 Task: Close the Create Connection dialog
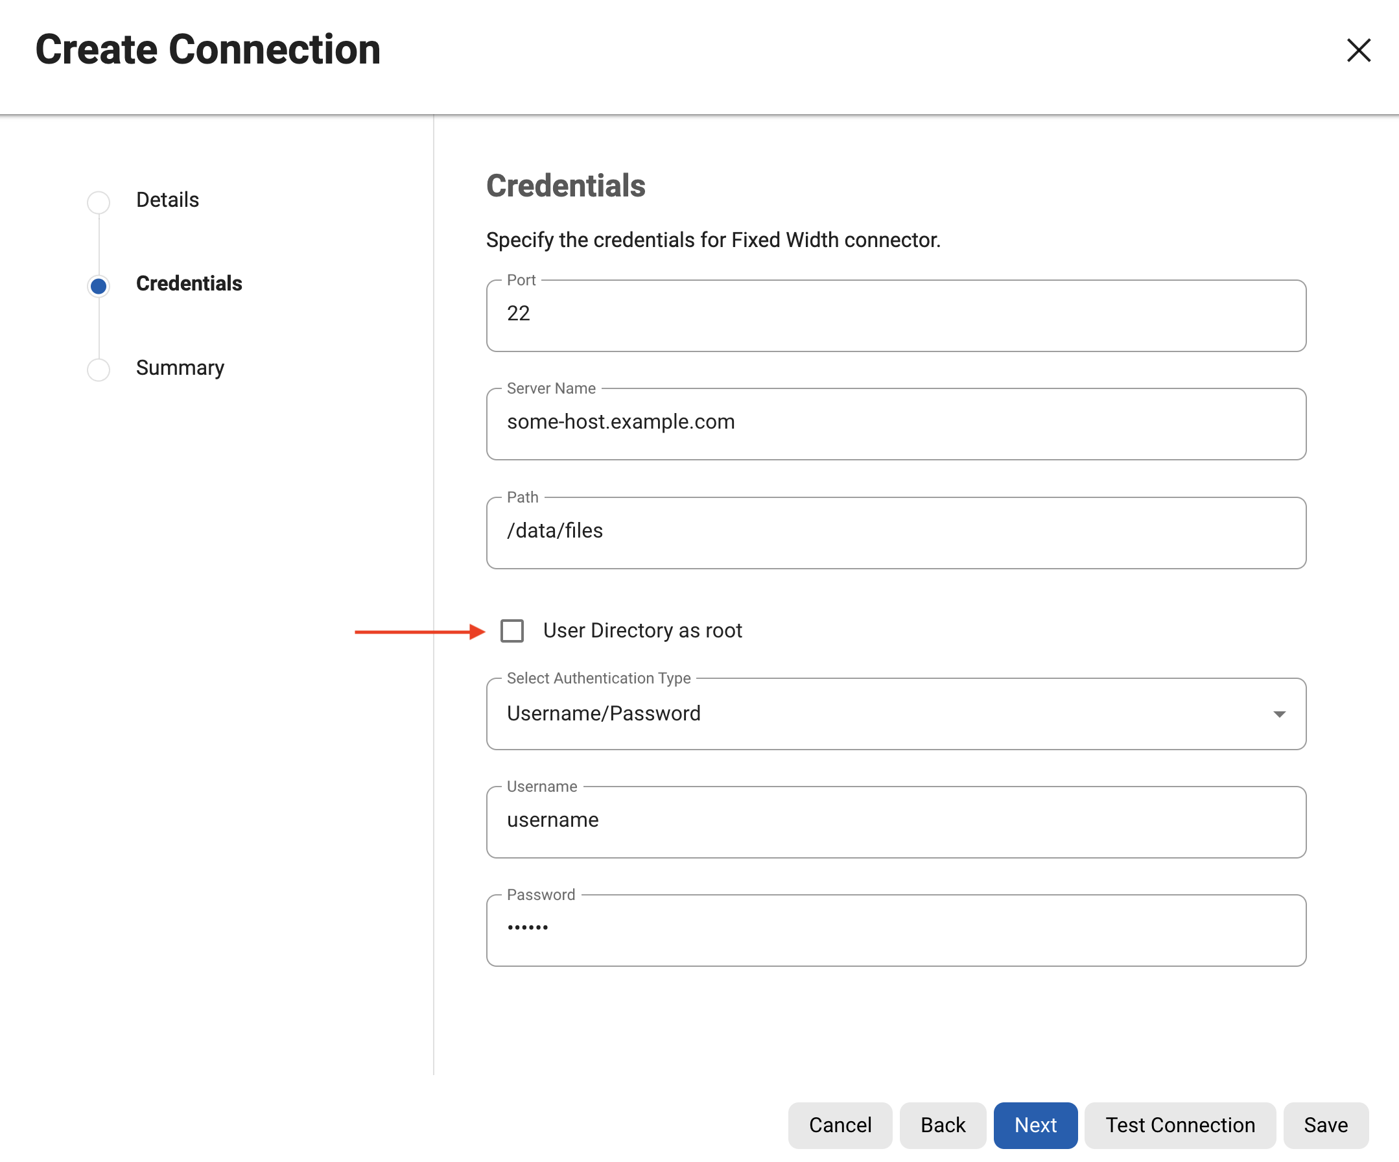click(1358, 50)
